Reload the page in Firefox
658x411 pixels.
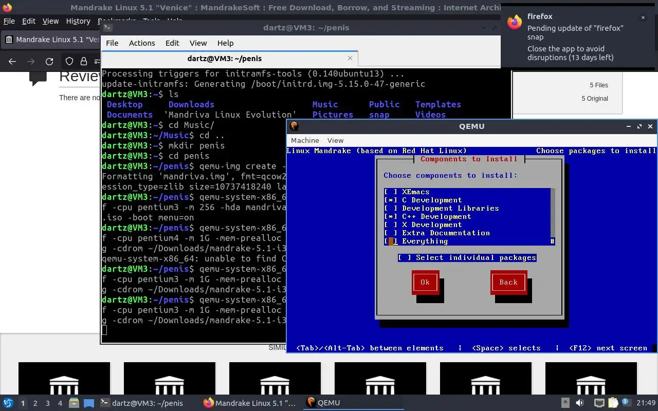pyautogui.click(x=49, y=62)
